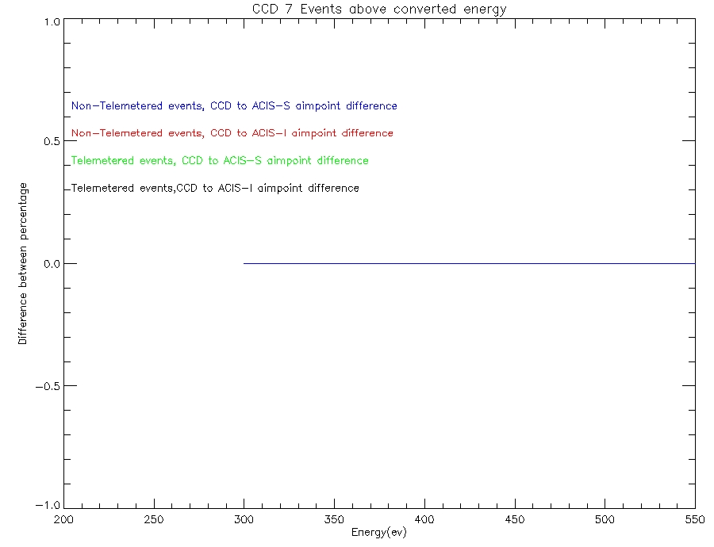
Task: Click the x-axis tick label 300
Action: pos(244,520)
